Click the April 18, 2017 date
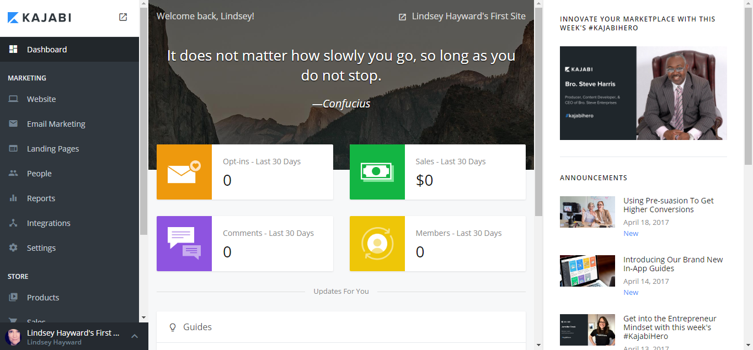Image resolution: width=753 pixels, height=350 pixels. click(x=646, y=222)
